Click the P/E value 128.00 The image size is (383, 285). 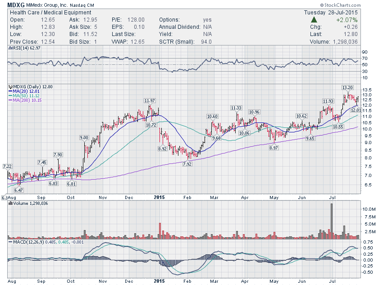pyautogui.click(x=136, y=20)
